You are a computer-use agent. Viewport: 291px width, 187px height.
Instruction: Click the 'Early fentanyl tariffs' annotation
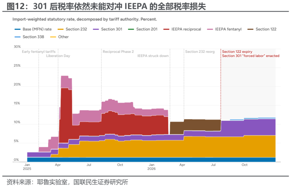39,52
